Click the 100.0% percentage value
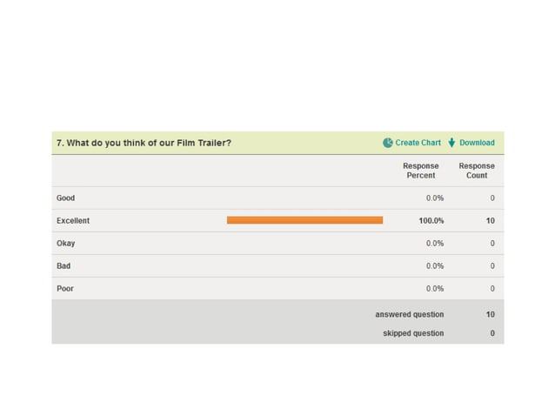This screenshot has height=416, width=555. (431, 221)
